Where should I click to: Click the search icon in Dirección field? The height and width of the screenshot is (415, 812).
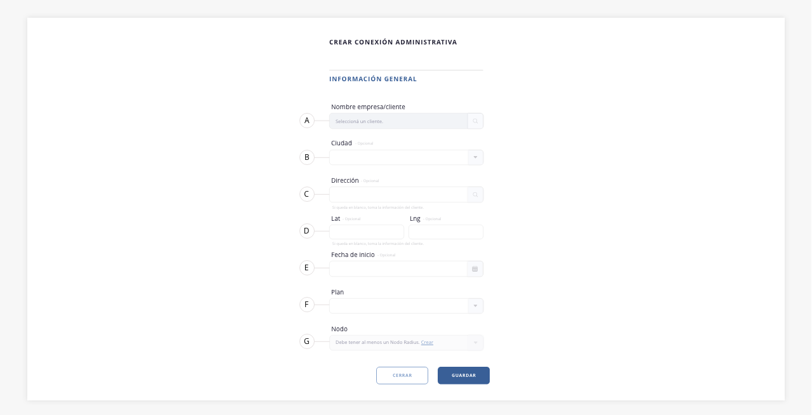pos(475,195)
